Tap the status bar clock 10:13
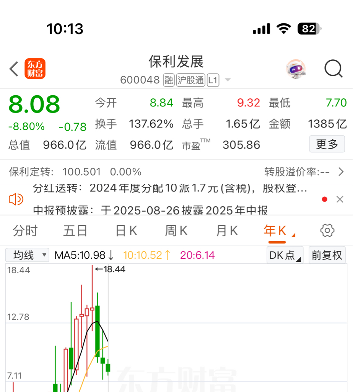 [65, 29]
